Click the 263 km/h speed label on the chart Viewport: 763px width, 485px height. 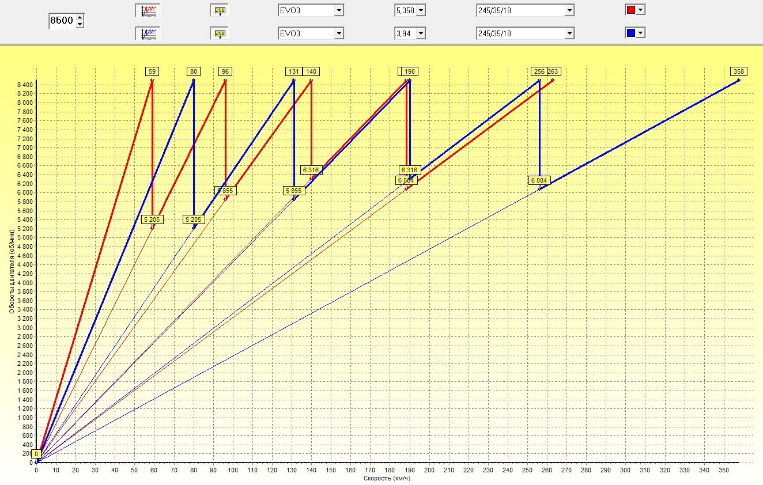pyautogui.click(x=553, y=71)
